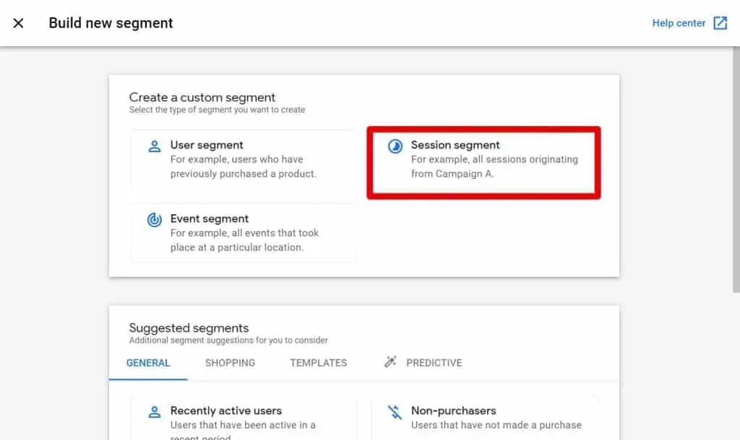
Task: Click the Build new segment heading
Action: (x=111, y=22)
